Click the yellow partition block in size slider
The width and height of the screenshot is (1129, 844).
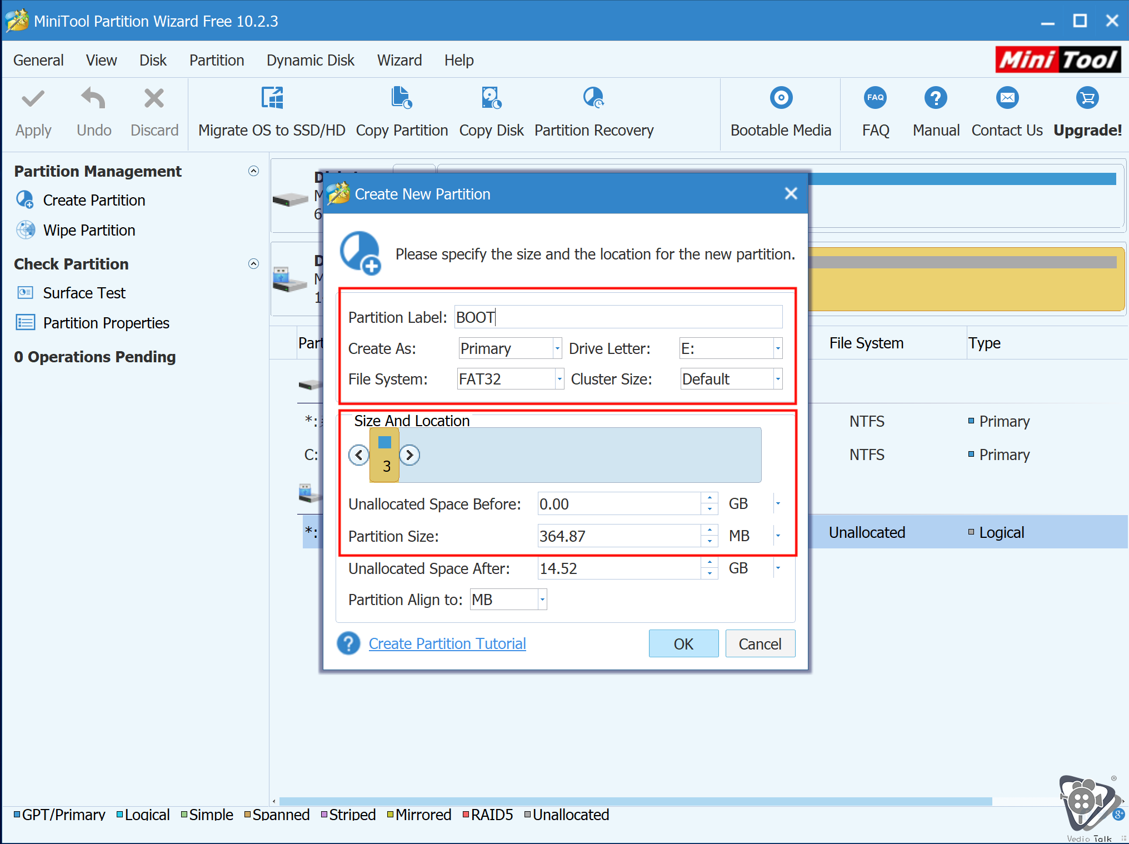[x=384, y=455]
